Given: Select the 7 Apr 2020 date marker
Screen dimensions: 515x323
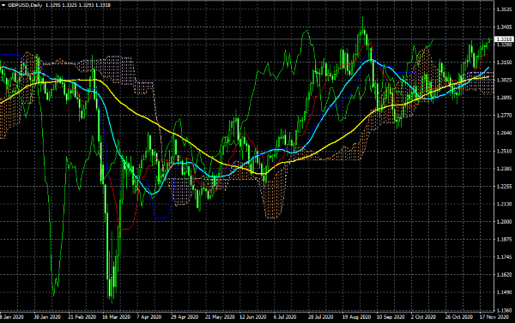Looking at the screenshot, I should pos(148,317).
